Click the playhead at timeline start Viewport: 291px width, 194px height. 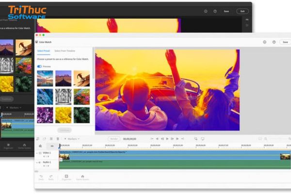pos(60,146)
